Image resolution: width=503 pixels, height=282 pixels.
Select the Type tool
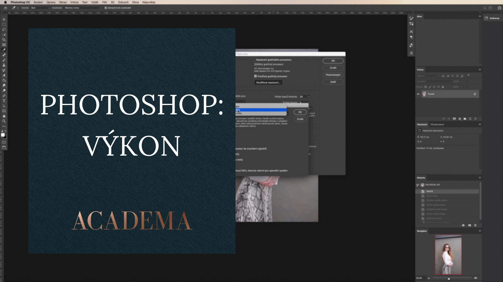click(4, 101)
